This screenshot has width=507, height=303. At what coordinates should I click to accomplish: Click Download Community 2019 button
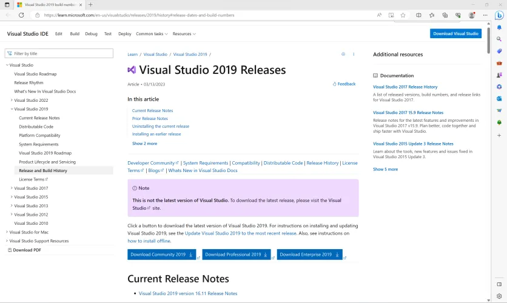pos(161,255)
